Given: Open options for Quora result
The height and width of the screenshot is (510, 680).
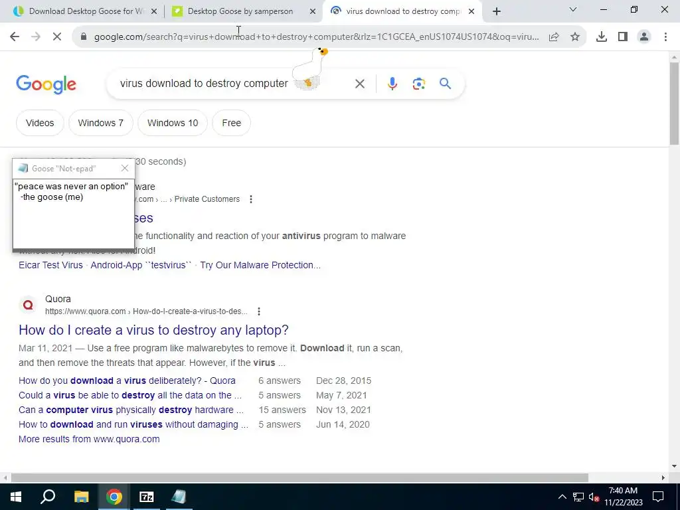Looking at the screenshot, I should [258, 311].
